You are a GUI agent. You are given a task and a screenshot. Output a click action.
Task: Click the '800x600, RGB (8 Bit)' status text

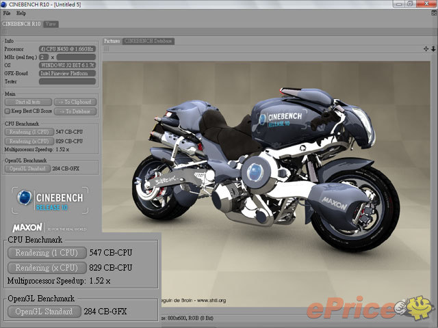(x=190, y=318)
